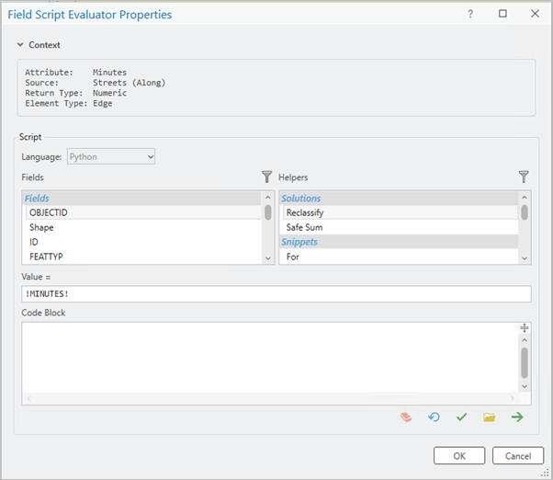Click the blue undo/reset arrow icon
Image resolution: width=553 pixels, height=480 pixels.
point(434,417)
